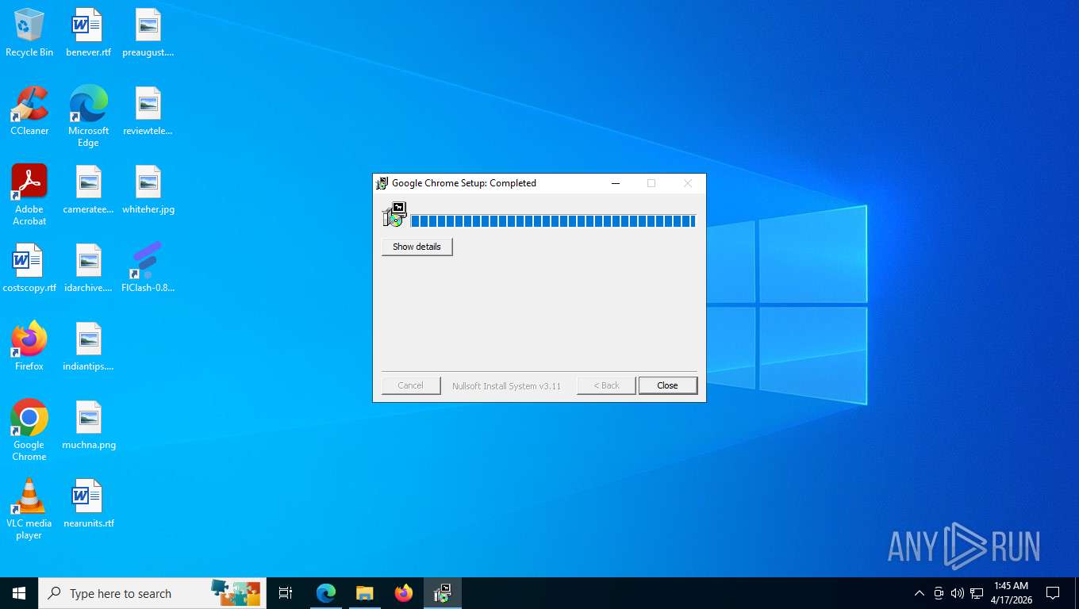Click the completed installation progress bar
Viewport: 1079px width, 609px height.
tap(553, 220)
